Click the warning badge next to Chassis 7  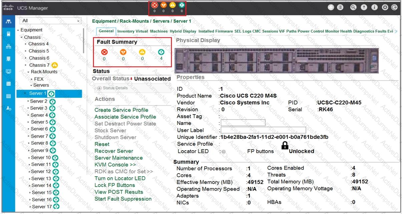(x=55, y=65)
